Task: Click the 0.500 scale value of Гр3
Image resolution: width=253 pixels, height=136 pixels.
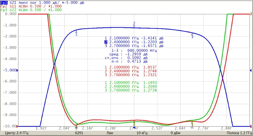Action: 36,10
